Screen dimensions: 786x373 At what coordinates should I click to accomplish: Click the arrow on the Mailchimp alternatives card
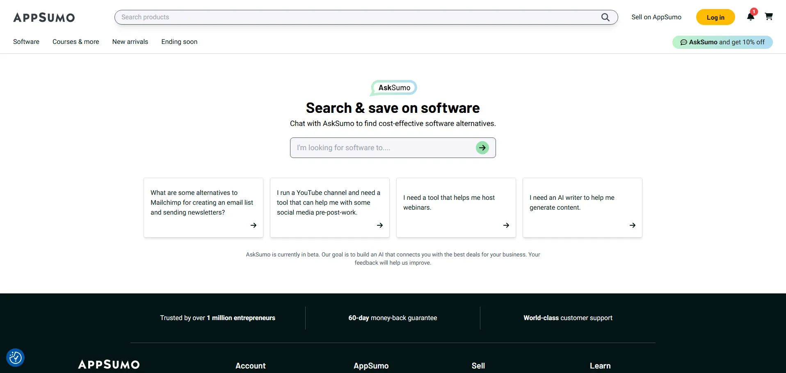pyautogui.click(x=254, y=225)
